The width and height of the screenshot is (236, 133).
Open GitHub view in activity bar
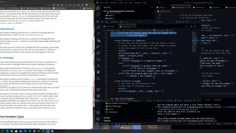[x=98, y=72]
